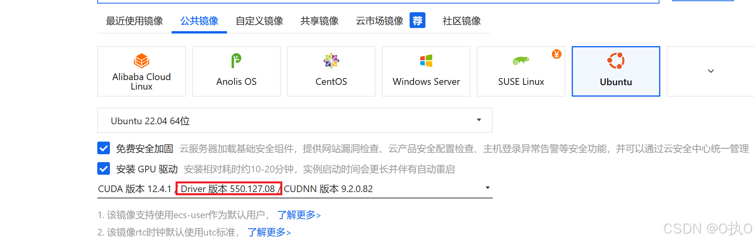
Task: Click the Ubuntu logo icon
Action: (616, 61)
